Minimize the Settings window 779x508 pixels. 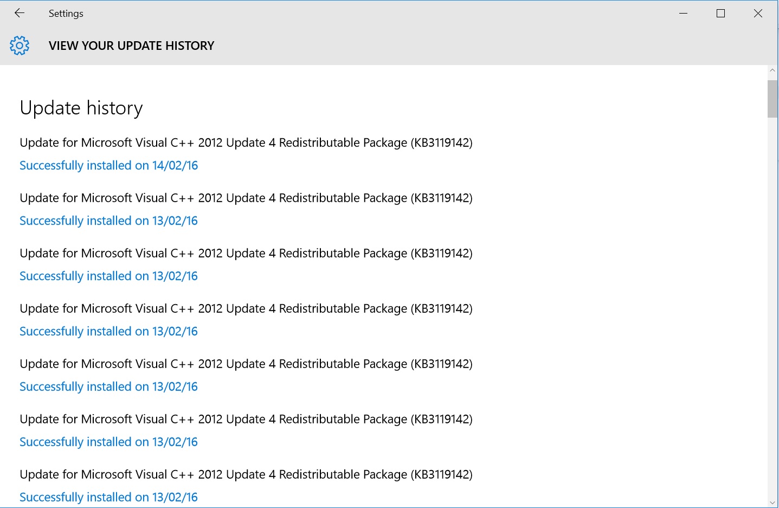[683, 13]
